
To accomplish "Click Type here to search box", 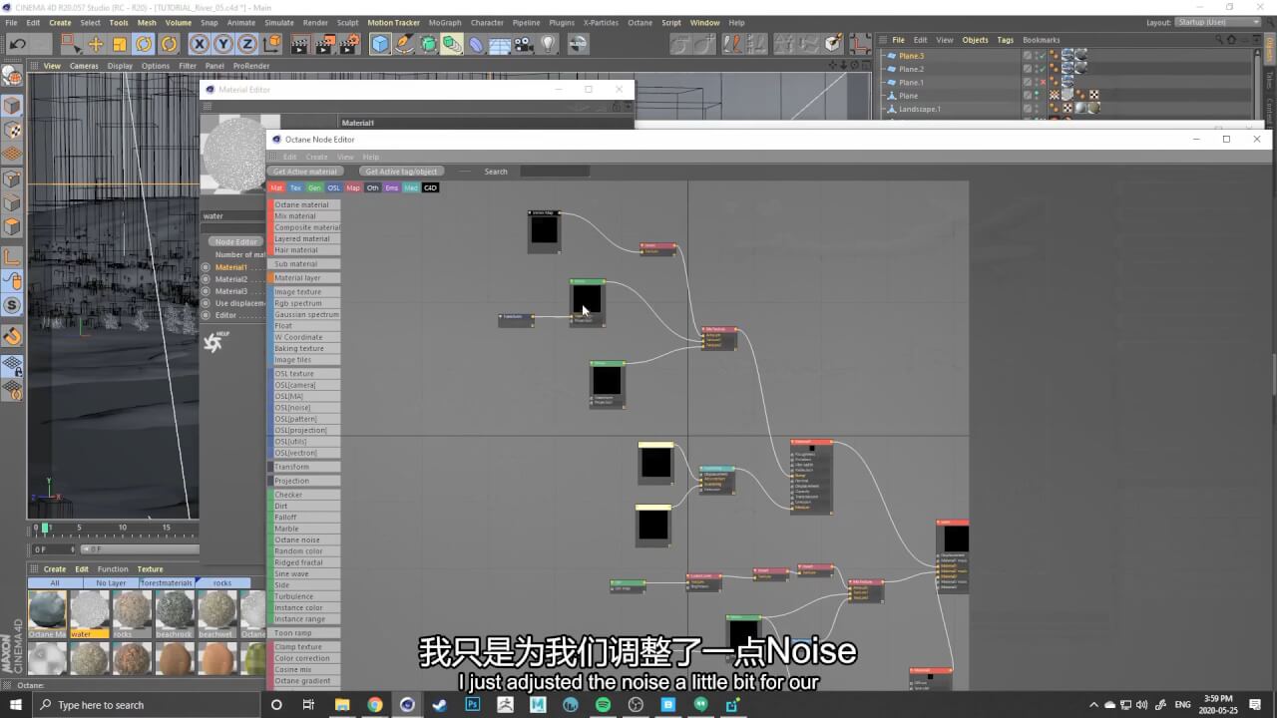I will (x=145, y=705).
